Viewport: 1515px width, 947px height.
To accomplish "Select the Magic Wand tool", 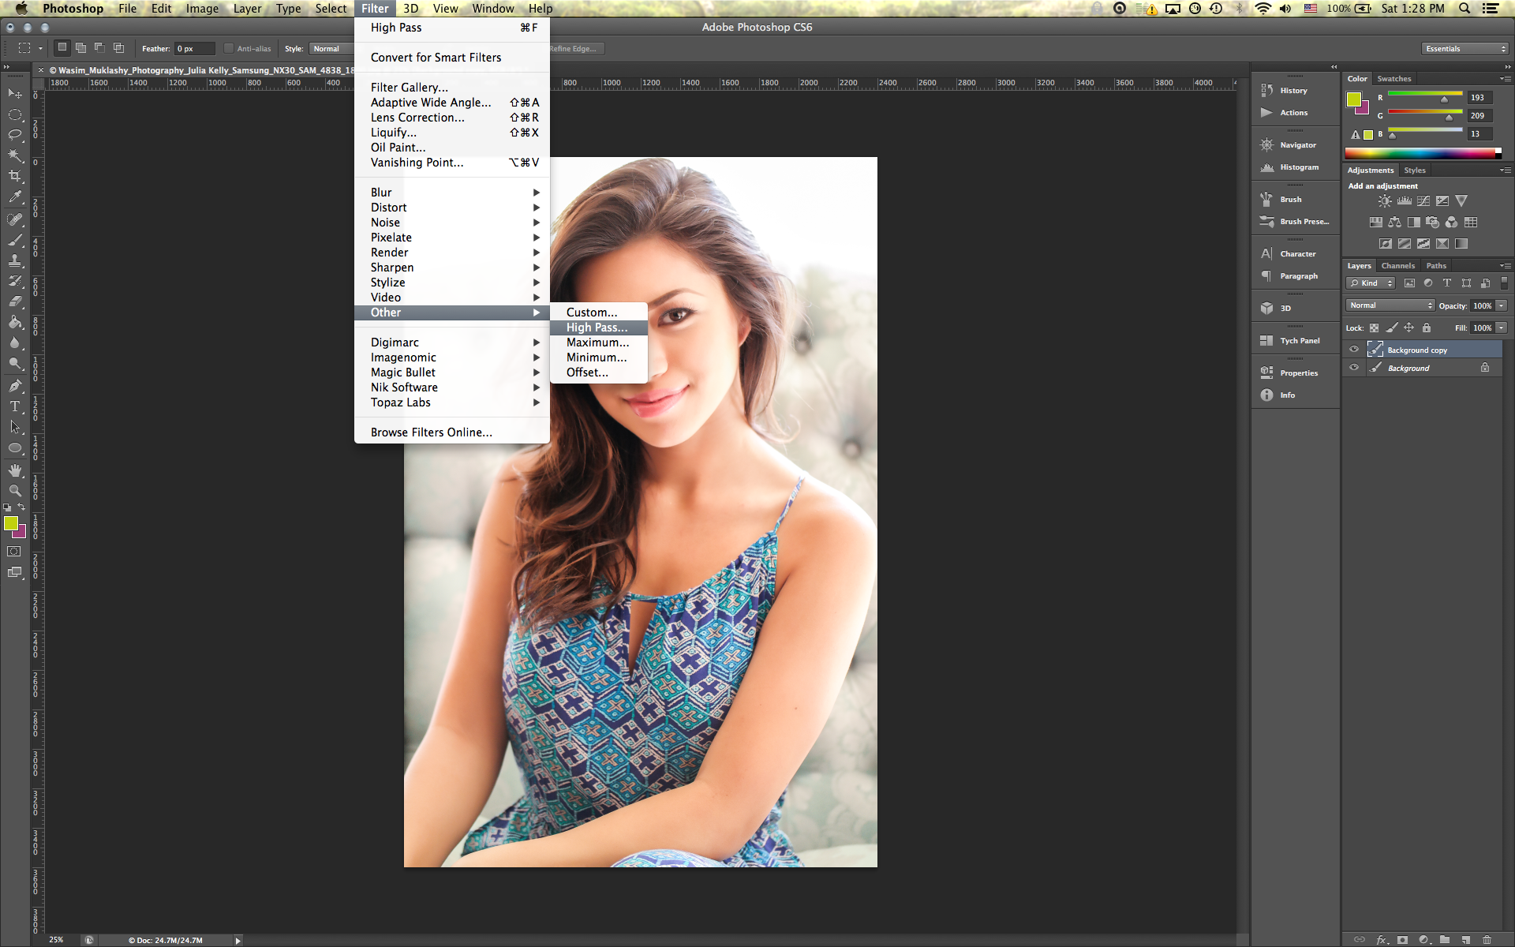I will pos(15,155).
